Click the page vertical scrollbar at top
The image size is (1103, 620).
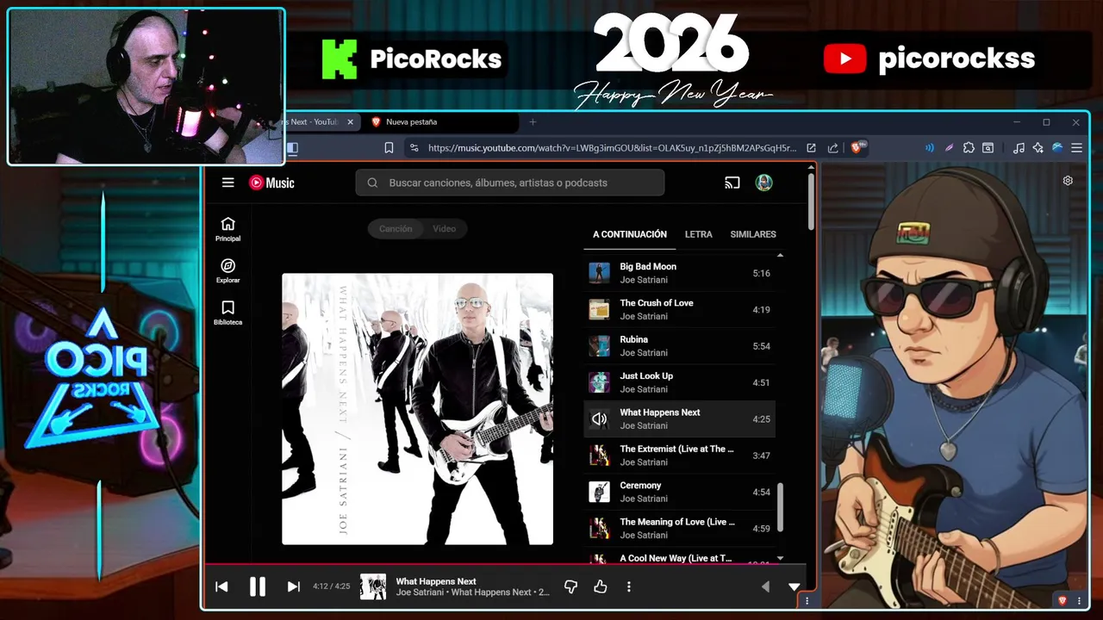(811, 201)
